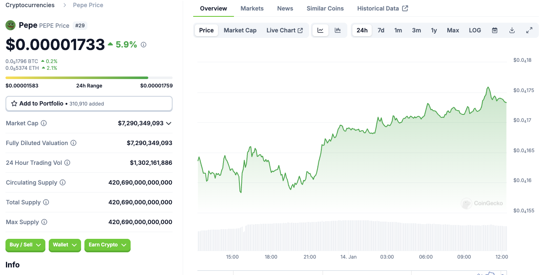Open the Earn Crypto dropdown
546x275 pixels.
pos(108,245)
